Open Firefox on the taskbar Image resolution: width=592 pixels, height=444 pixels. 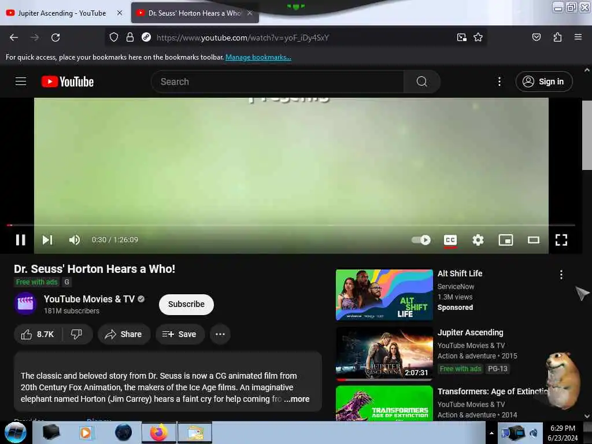[x=159, y=432]
